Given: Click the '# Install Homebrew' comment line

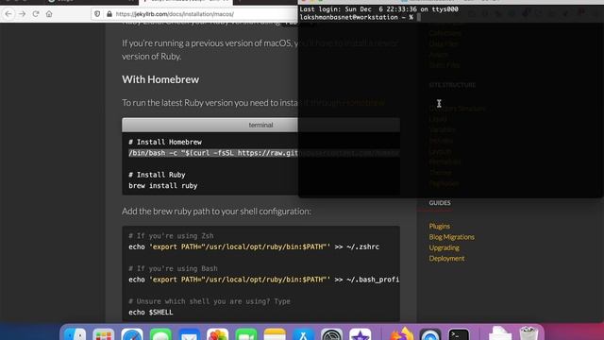Looking at the screenshot, I should [165, 142].
